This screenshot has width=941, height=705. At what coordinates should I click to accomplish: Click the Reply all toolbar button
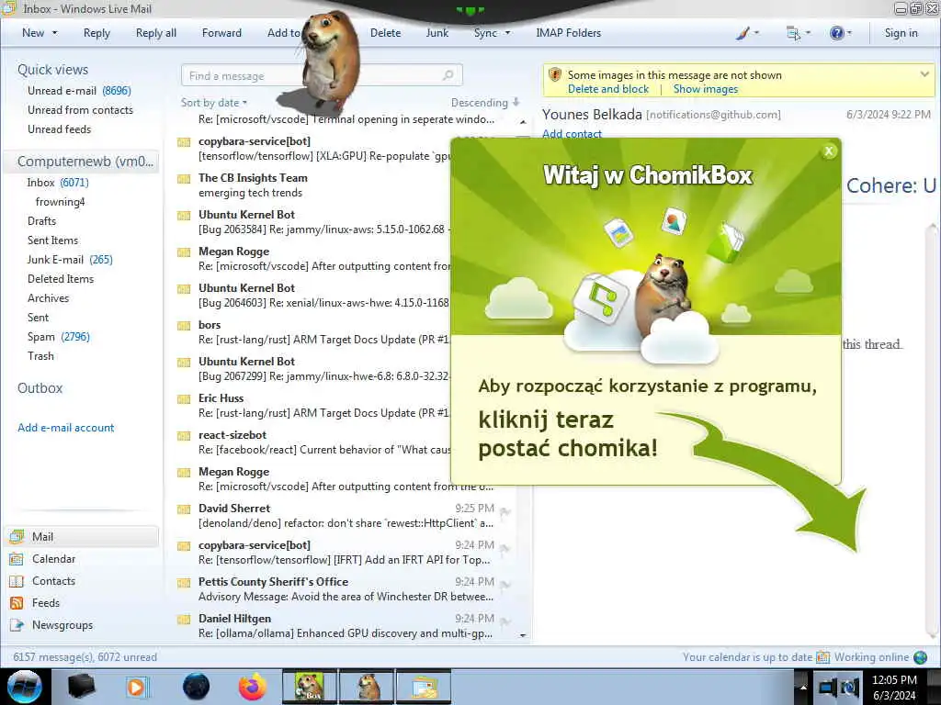point(156,33)
